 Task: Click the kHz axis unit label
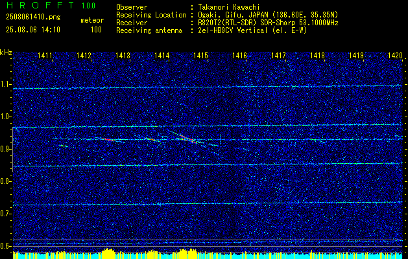pos(6,52)
